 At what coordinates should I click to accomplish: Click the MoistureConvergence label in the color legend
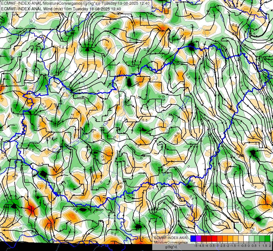171,242
